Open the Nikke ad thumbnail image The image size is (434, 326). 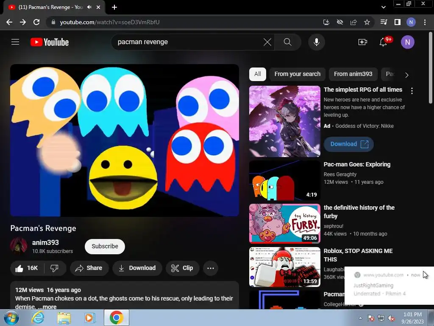point(284,121)
